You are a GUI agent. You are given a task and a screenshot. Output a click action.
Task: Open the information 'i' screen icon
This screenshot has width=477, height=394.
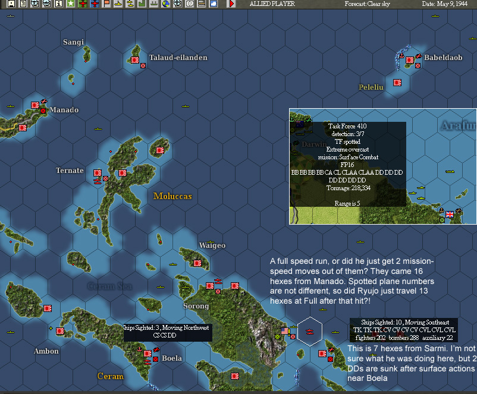point(59,4)
